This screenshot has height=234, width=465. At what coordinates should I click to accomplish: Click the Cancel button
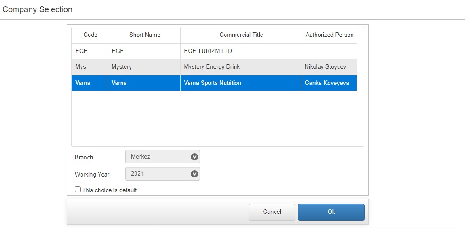(x=272, y=212)
